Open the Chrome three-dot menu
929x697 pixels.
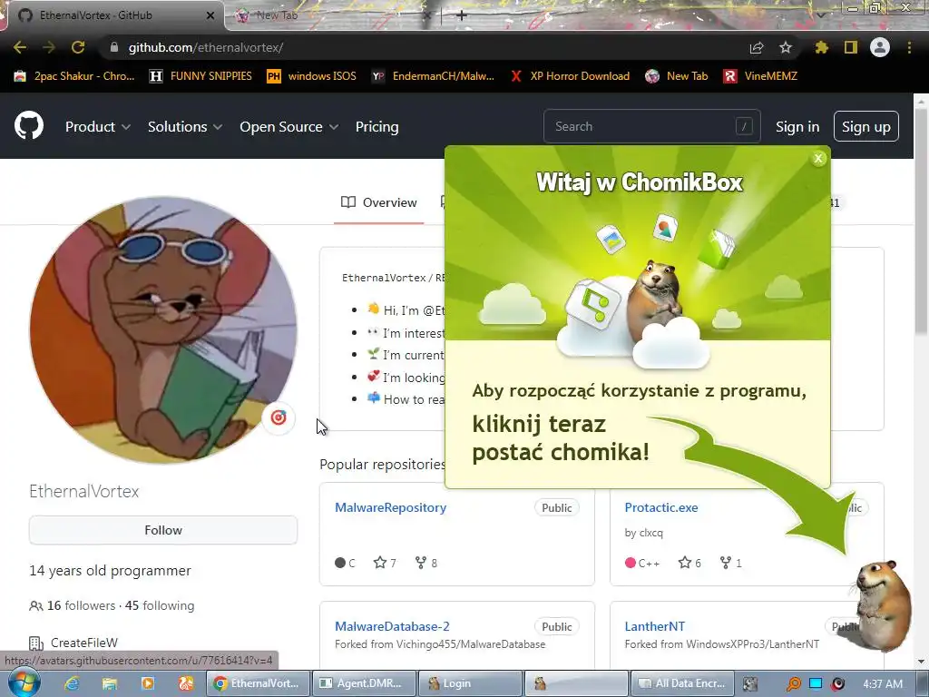[x=909, y=47]
